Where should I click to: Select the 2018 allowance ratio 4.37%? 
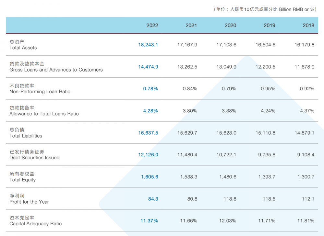click(x=307, y=111)
